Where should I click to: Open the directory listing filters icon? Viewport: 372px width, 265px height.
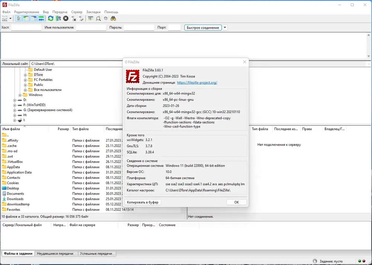pyautogui.click(x=90, y=19)
